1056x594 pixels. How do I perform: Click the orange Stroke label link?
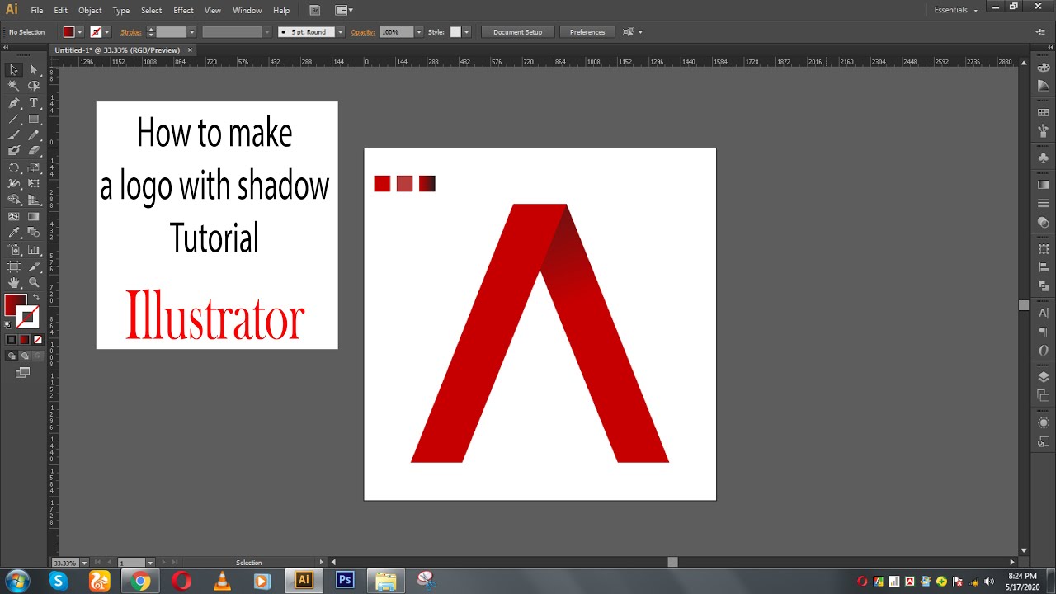click(x=131, y=32)
